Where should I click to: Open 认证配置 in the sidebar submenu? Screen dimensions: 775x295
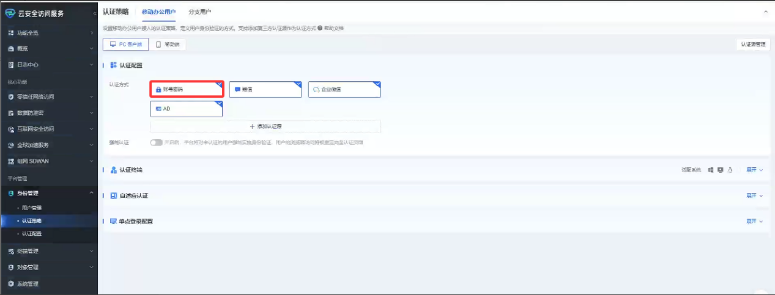[31, 234]
